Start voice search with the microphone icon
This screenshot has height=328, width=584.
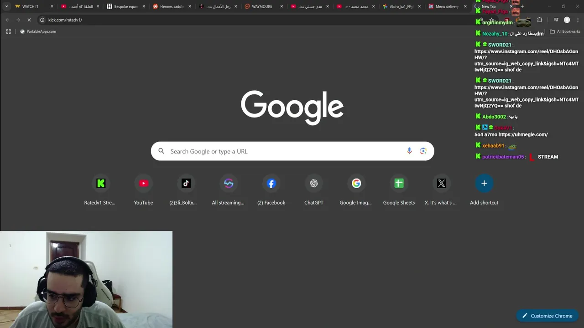point(409,151)
